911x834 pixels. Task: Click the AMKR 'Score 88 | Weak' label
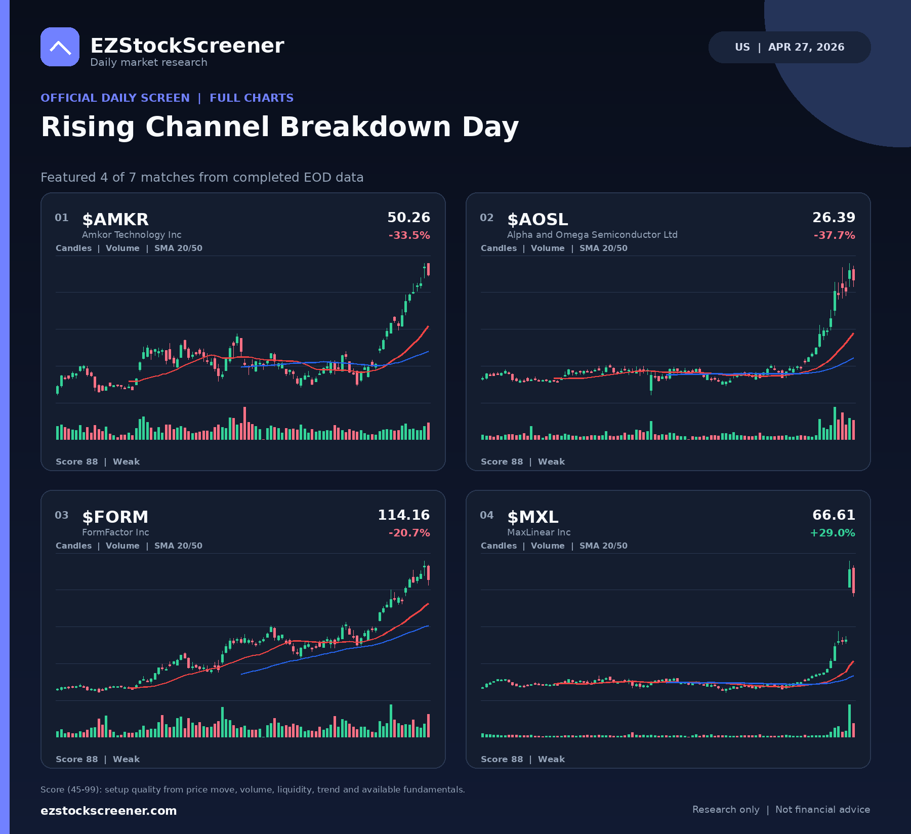click(x=98, y=462)
